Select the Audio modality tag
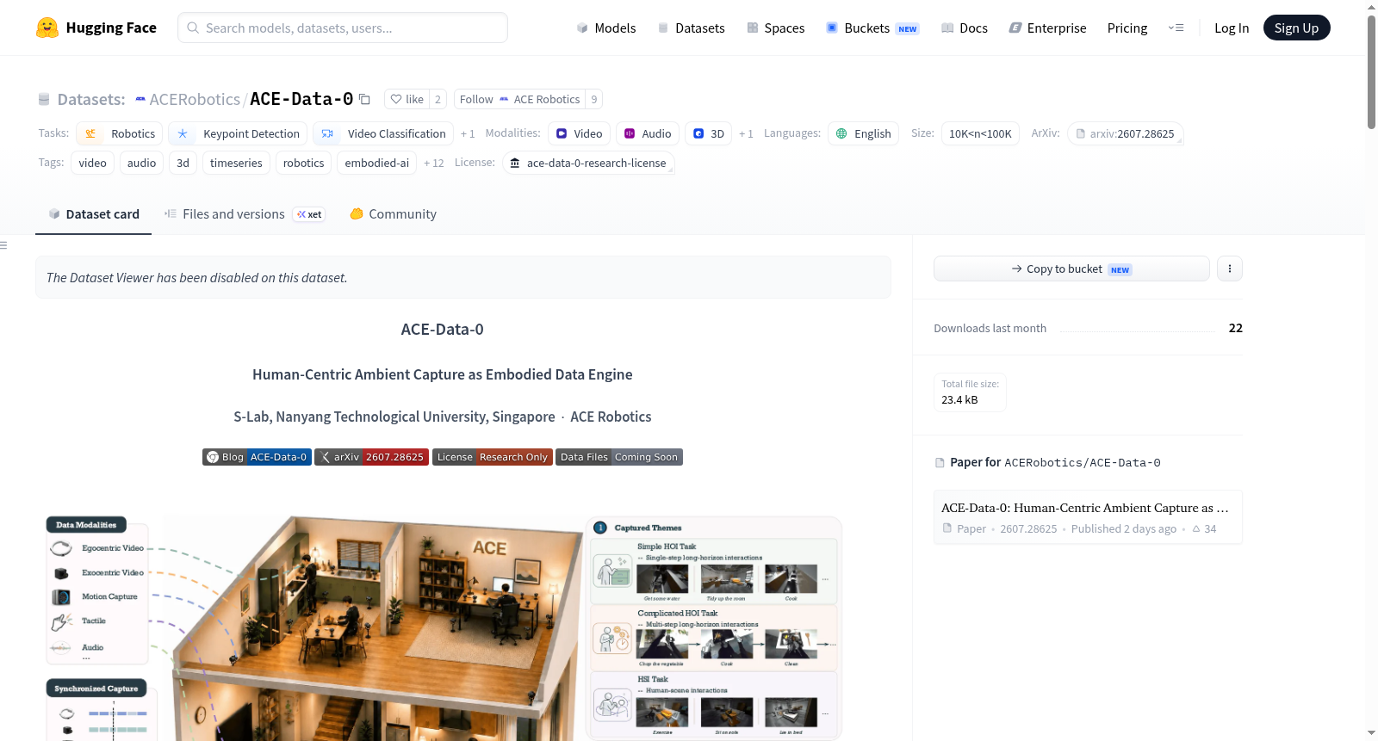The image size is (1378, 741). click(648, 133)
